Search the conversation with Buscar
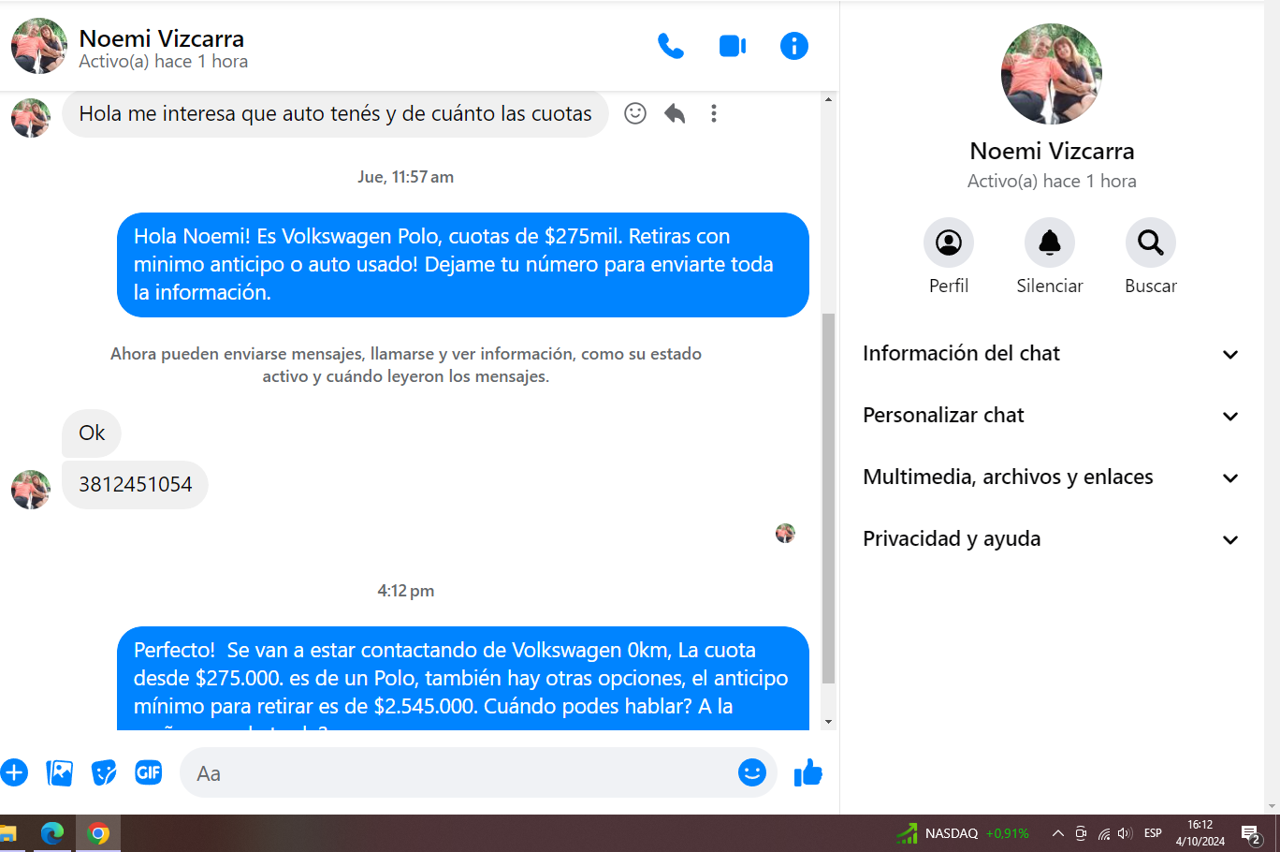This screenshot has width=1280, height=852. [x=1150, y=243]
